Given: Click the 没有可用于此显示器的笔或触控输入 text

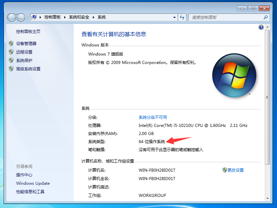Looking at the screenshot, I should point(171,150).
